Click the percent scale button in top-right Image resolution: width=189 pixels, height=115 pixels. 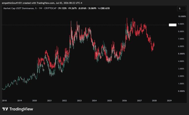[x=181, y=8]
